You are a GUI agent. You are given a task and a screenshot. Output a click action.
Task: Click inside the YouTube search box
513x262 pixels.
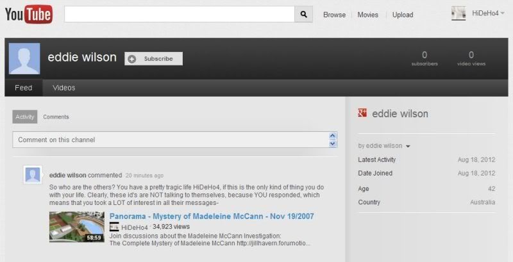pos(180,14)
